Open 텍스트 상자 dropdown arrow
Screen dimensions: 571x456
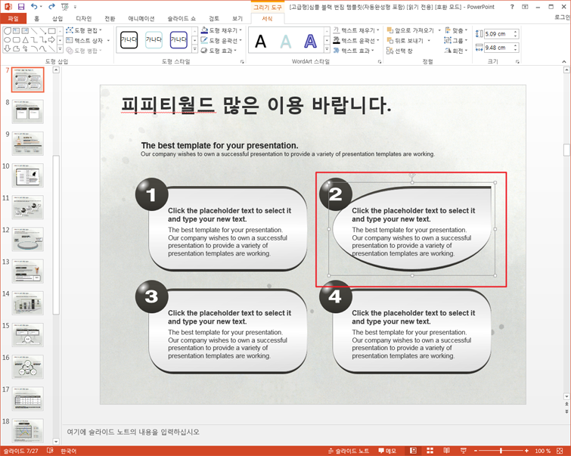pyautogui.click(x=108, y=40)
